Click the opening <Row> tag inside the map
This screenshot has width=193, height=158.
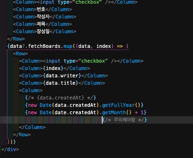[x=21, y=54]
